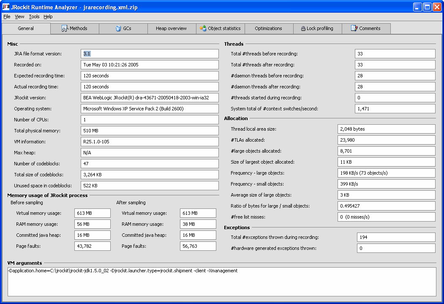This screenshot has height=304, width=444.
Task: Click the VM information field
Action: point(150,142)
